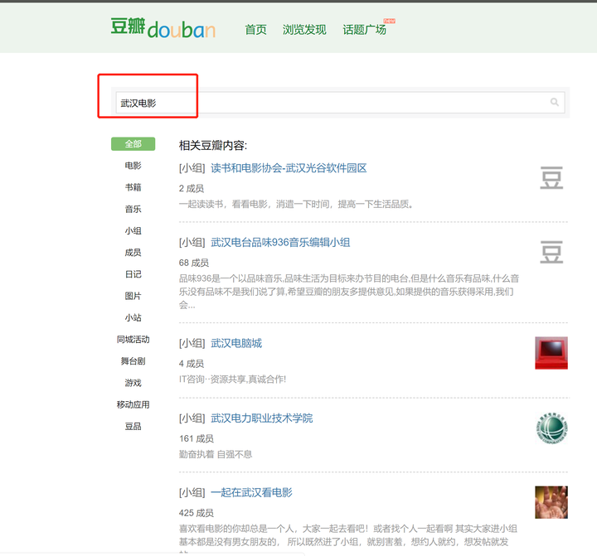
Task: Filter results by 电影
Action: pyautogui.click(x=133, y=166)
